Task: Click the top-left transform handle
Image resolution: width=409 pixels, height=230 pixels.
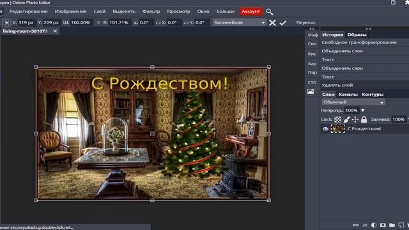Action: pyautogui.click(x=36, y=67)
